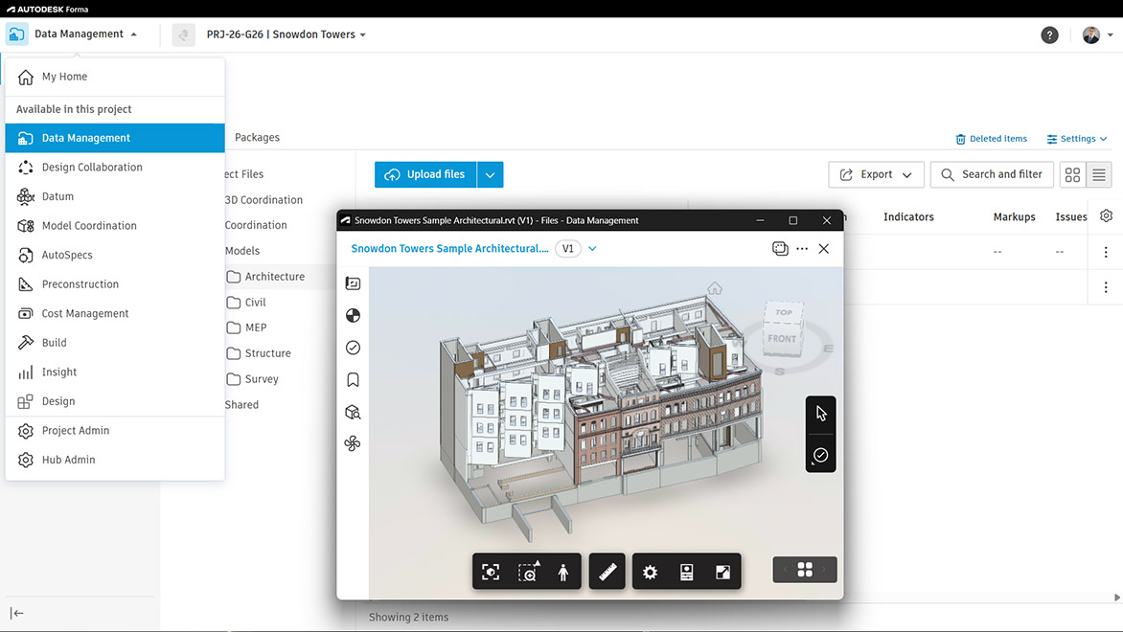Open the properties panel tool

[x=687, y=572]
